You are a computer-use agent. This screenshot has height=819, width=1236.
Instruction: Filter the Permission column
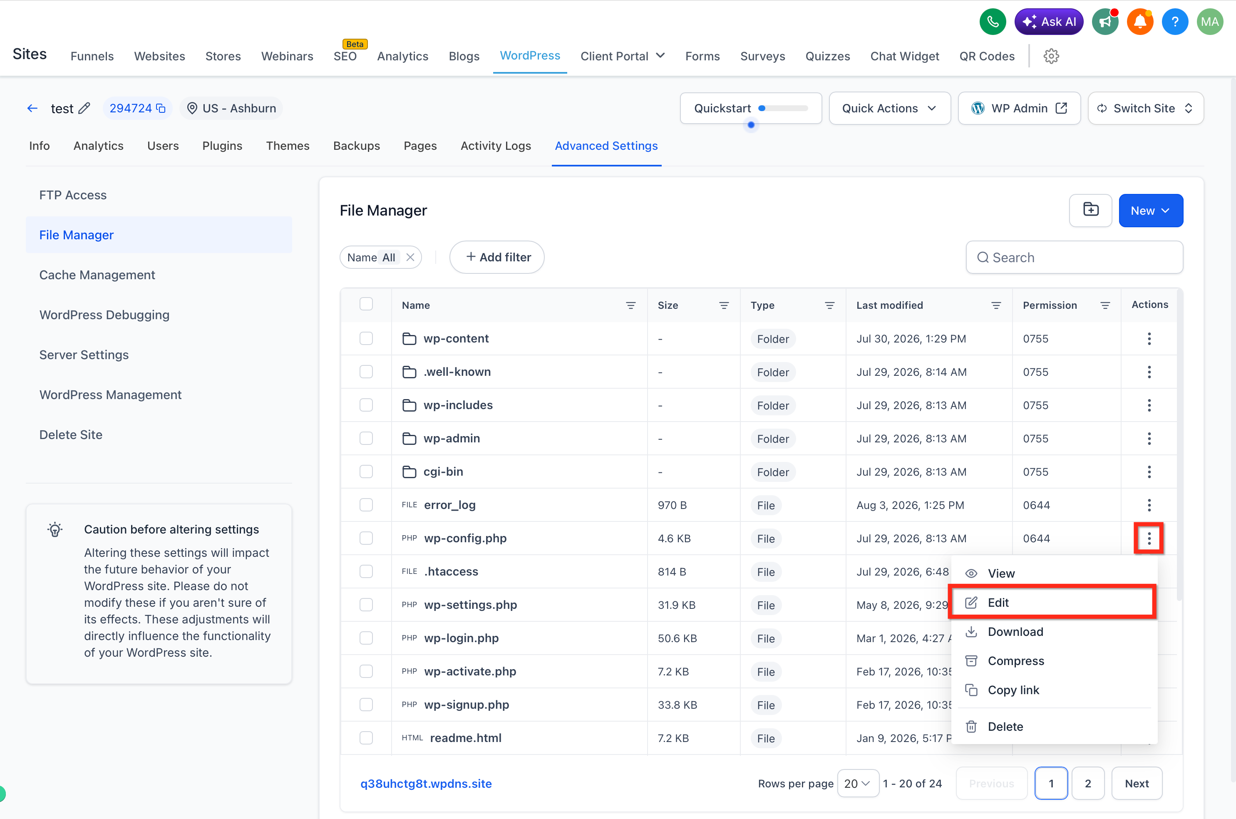point(1105,305)
